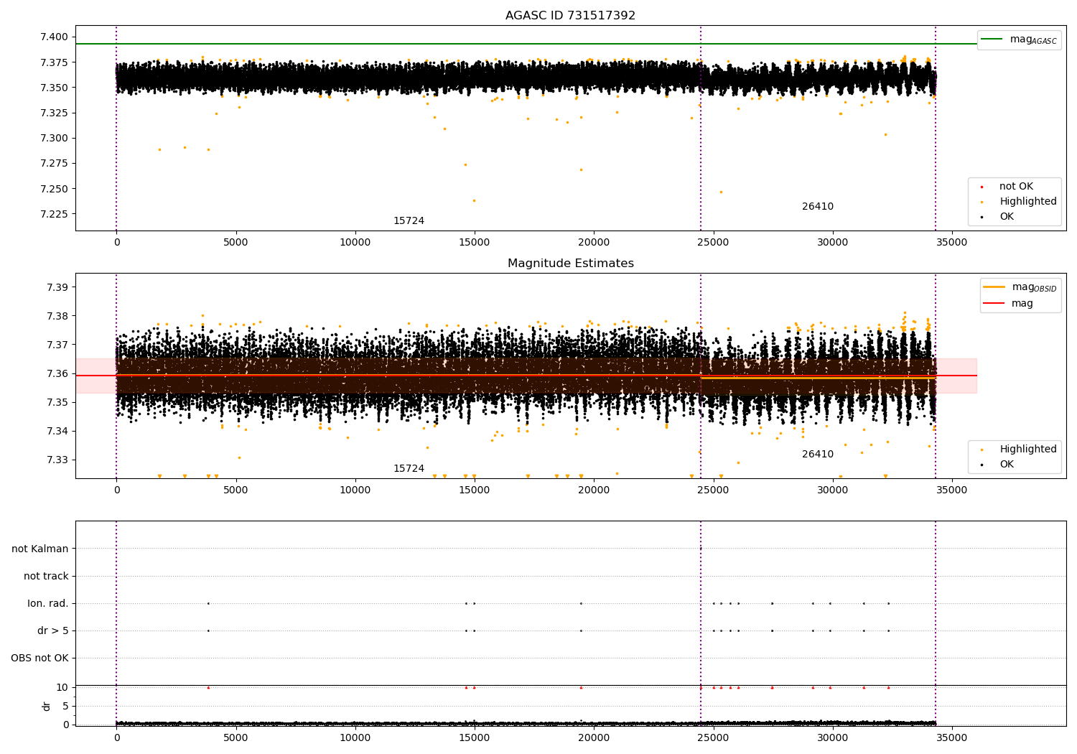
Task: Click "15724" annotation in the top plot
Action: pyautogui.click(x=409, y=221)
